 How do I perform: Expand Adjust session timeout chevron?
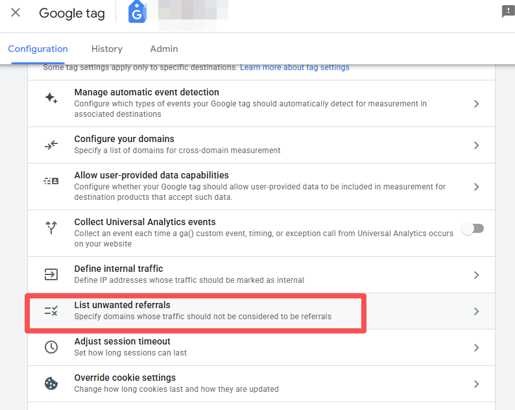(476, 348)
